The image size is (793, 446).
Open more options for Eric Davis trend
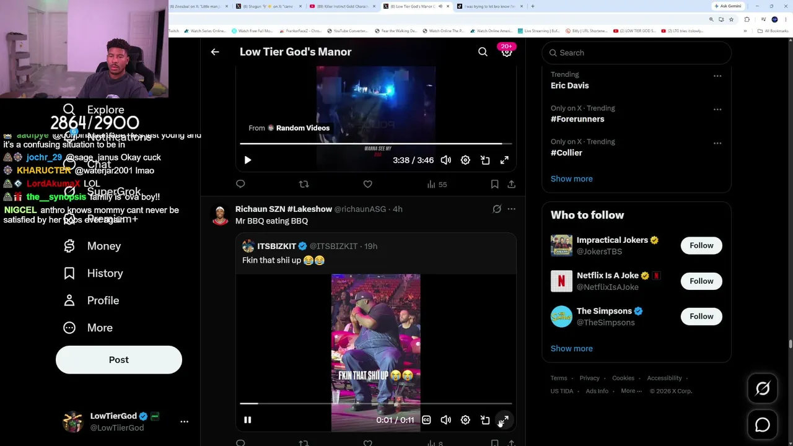point(717,76)
